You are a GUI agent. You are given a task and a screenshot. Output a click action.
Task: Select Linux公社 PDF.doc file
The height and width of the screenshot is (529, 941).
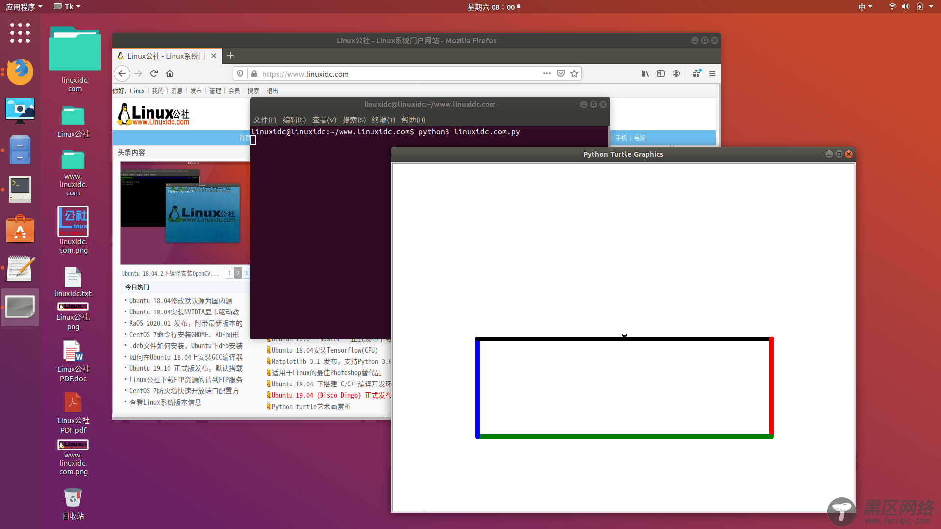click(73, 361)
